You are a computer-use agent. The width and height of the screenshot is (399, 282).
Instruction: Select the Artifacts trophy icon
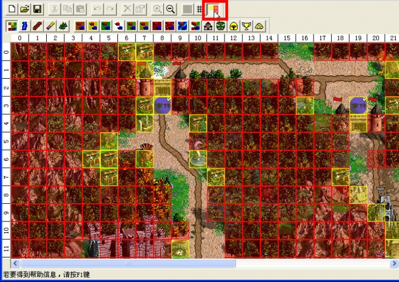(246, 26)
